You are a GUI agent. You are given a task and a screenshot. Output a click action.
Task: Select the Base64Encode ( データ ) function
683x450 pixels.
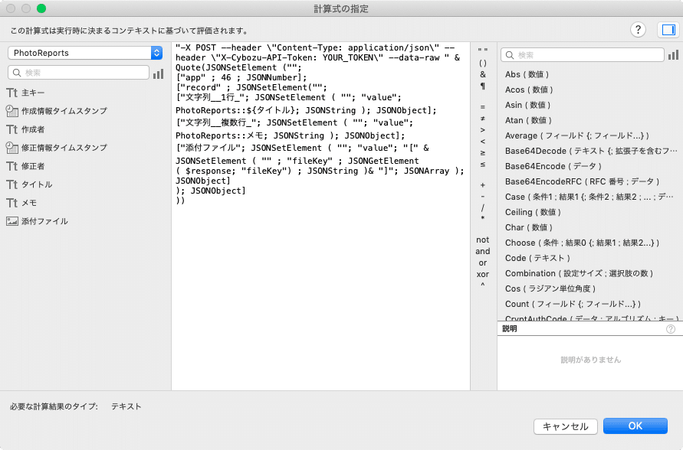click(553, 166)
